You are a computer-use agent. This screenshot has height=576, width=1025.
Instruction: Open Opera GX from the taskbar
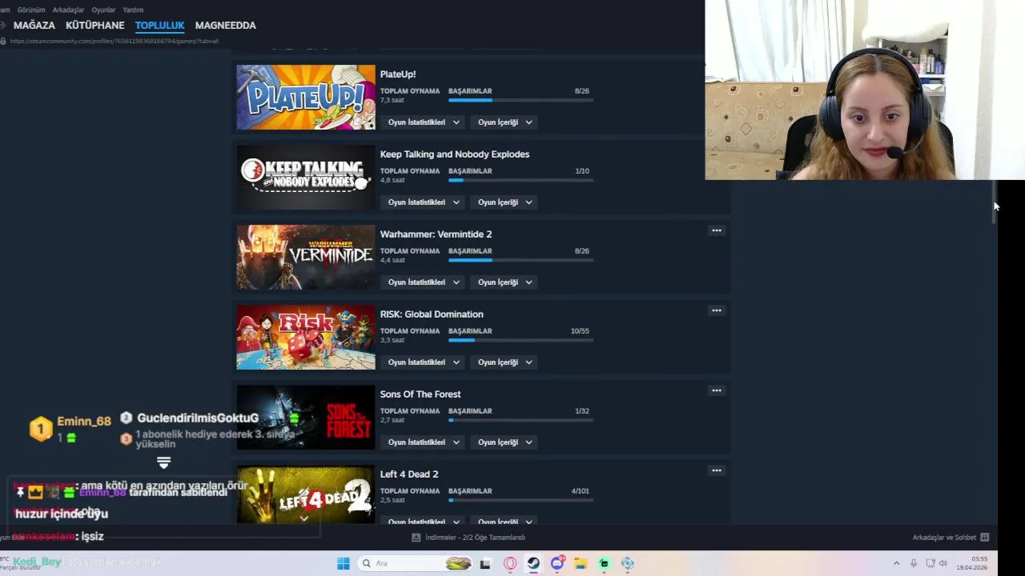pos(509,563)
